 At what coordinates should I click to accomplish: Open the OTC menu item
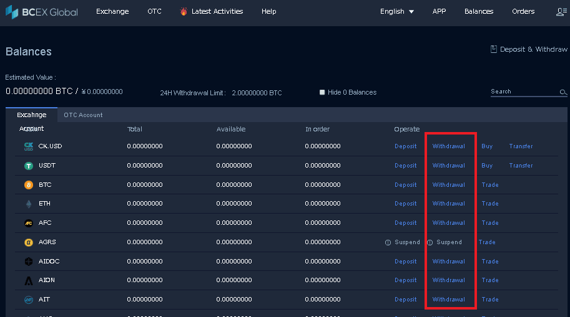[154, 12]
